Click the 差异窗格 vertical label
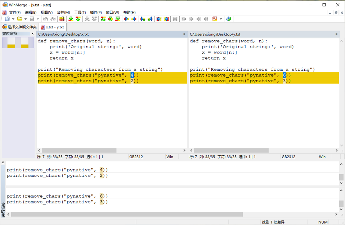 [x=3, y=210]
